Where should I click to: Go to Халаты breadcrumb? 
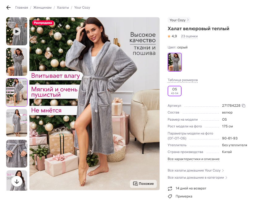pos(63,7)
